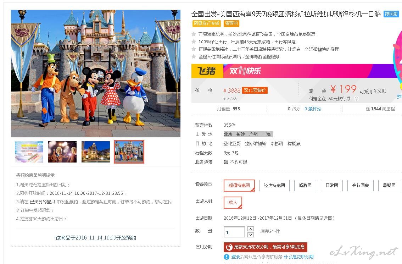402x264 pixels.
Task: Click the 需预约商品购买提示 heading
Action: pyautogui.click(x=35, y=175)
